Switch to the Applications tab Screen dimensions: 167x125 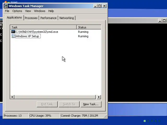(14, 17)
